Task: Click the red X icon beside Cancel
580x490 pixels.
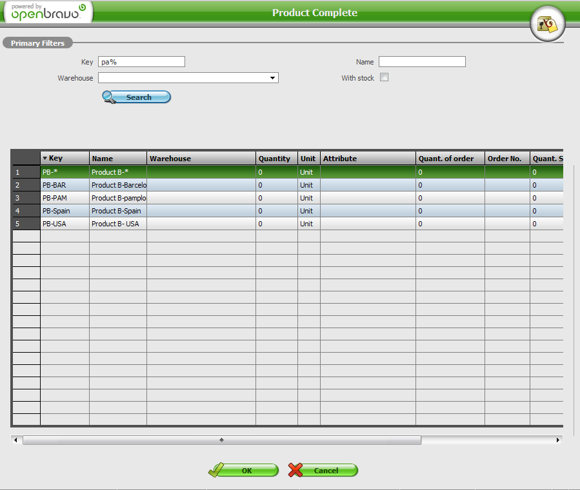Action: [295, 470]
